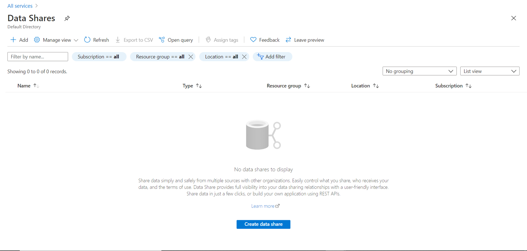
Task: Remove the Location filter
Action: coord(244,57)
